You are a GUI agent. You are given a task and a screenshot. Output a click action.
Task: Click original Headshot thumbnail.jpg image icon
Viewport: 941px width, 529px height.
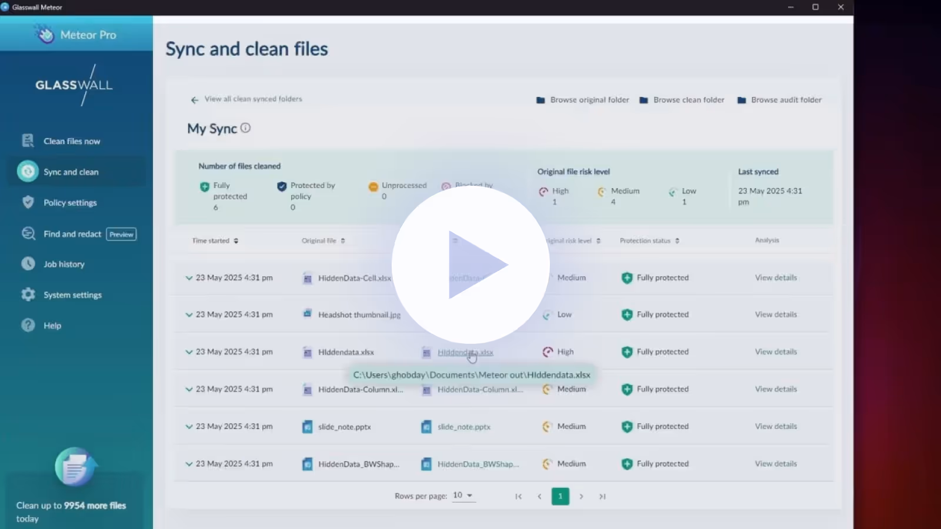307,314
